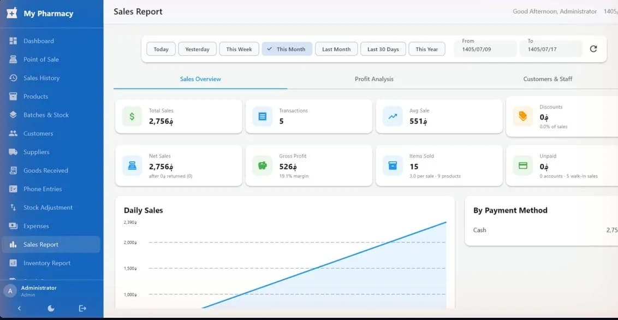Navigate to Batches & Stock
The height and width of the screenshot is (320, 618).
point(51,115)
